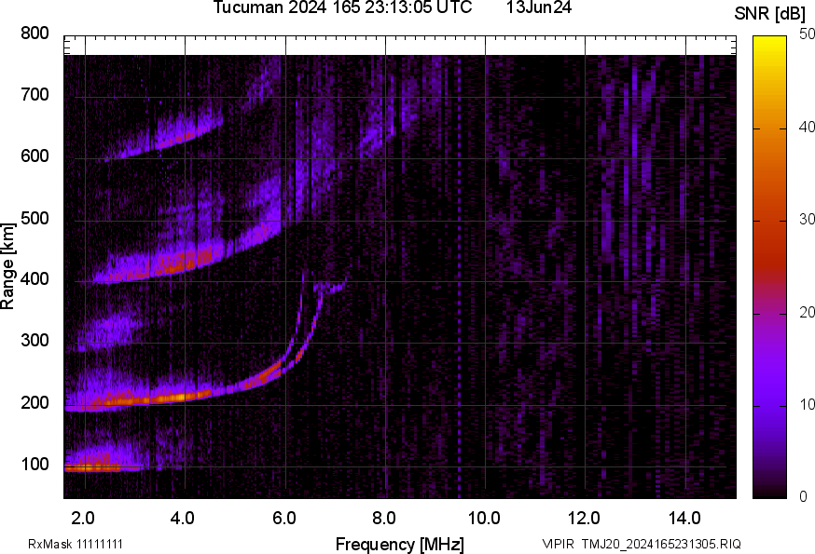Screen dimensions: 815x554
Task: Click the range tick label '800'
Action: [x=35, y=34]
